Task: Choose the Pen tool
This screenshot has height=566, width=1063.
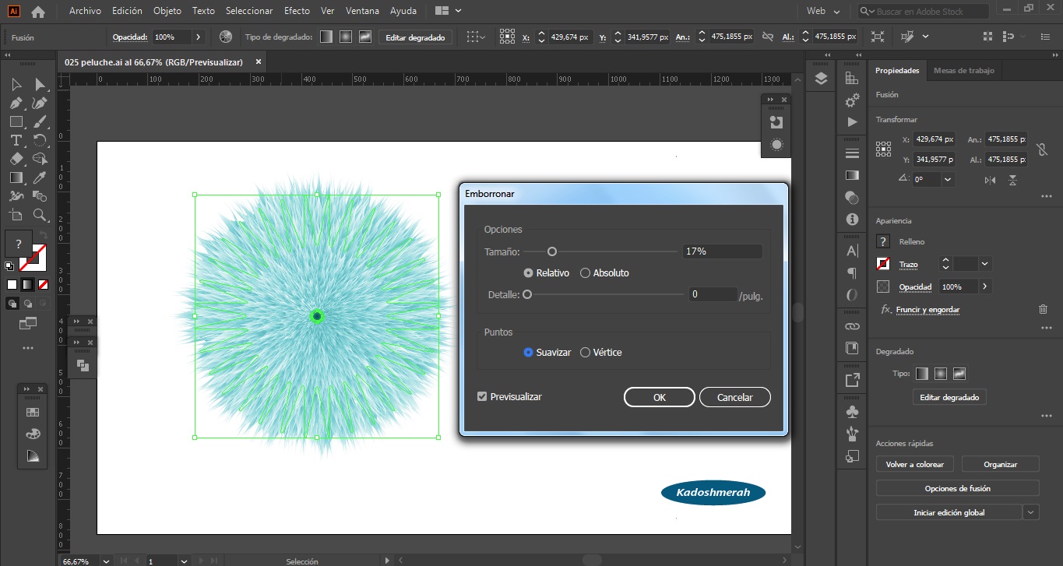Action: (16, 103)
